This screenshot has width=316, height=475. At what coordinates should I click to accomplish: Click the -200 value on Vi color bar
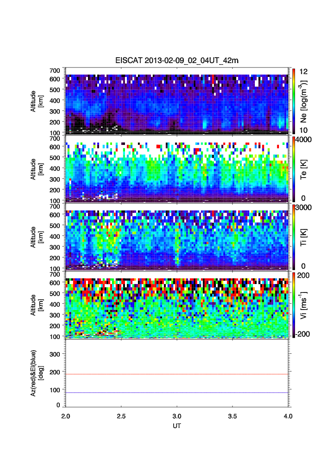(303, 334)
